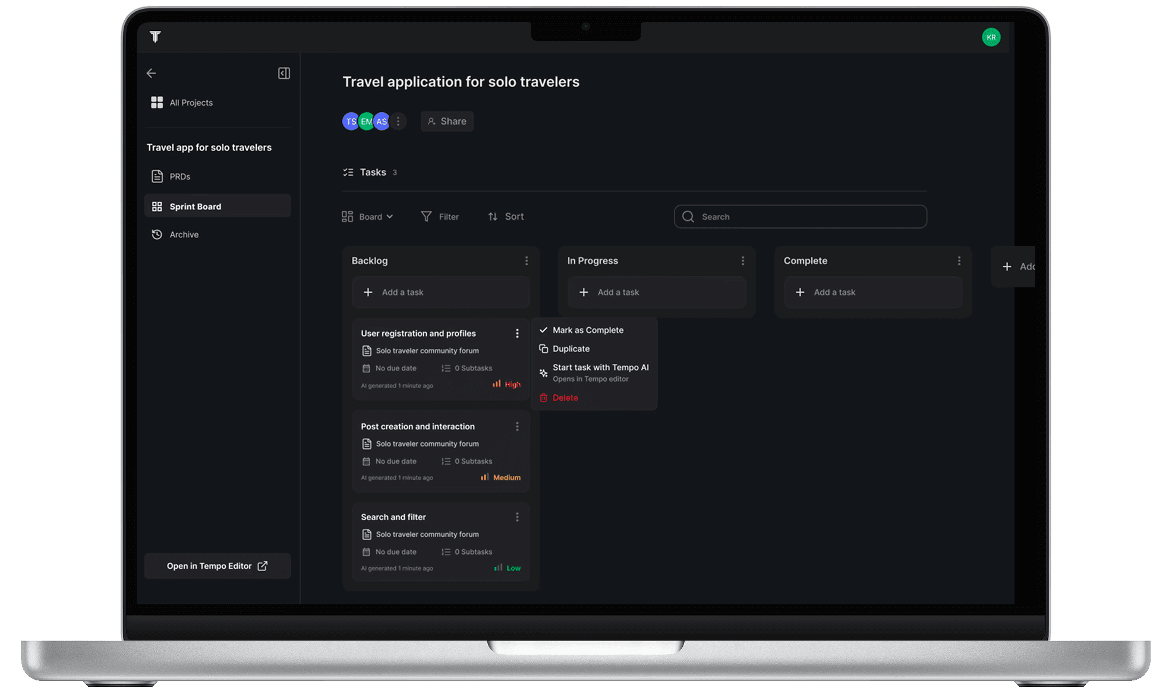The image size is (1172, 694).
Task: Choose Duplicate from context menu
Action: (x=571, y=348)
